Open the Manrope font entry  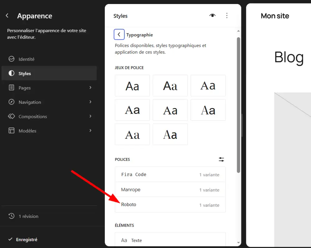click(170, 190)
